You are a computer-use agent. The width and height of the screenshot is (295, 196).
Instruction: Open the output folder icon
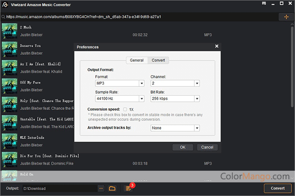click(x=112, y=188)
